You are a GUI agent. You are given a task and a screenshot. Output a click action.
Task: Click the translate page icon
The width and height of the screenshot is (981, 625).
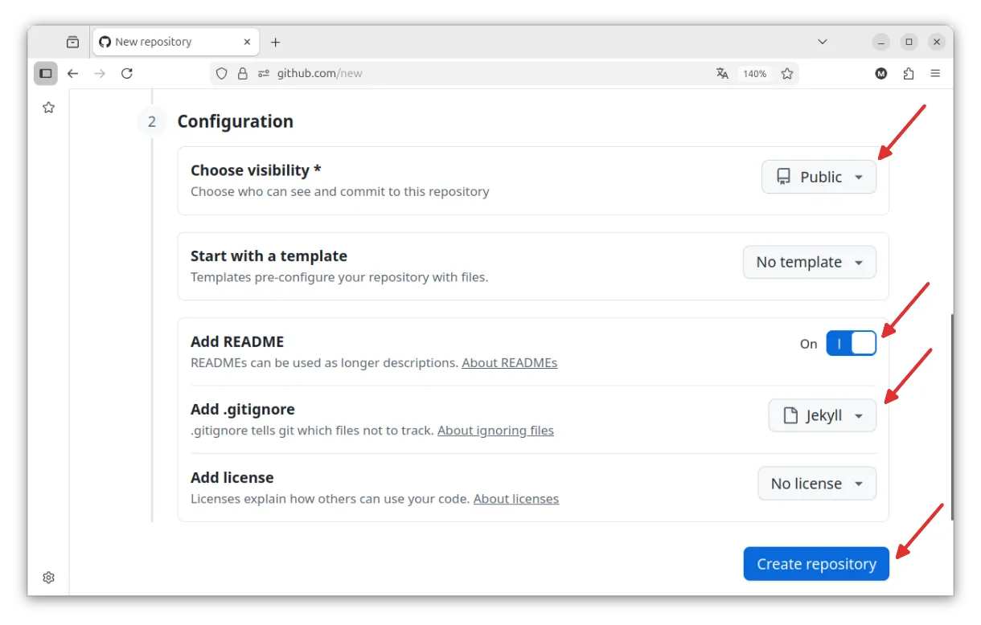pos(722,73)
